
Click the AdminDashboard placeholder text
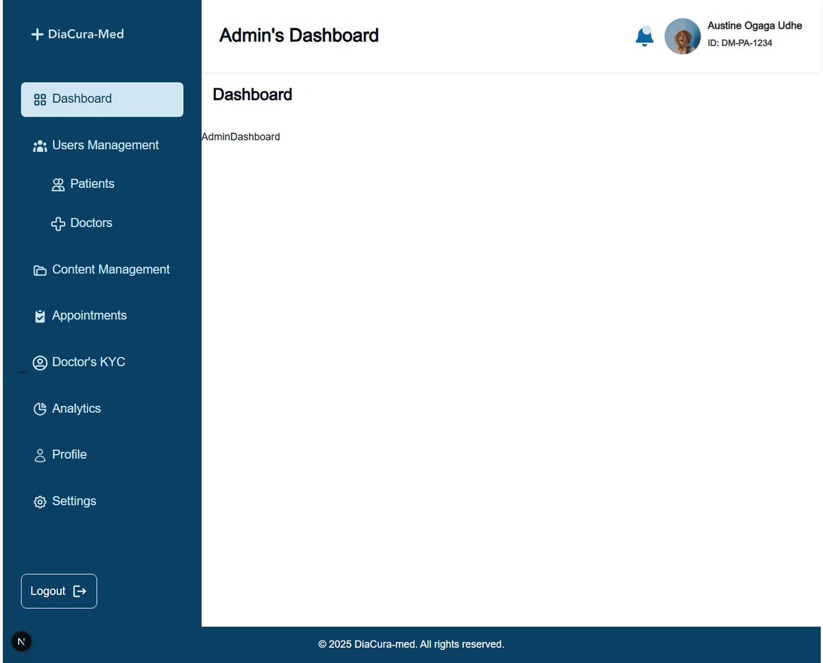241,137
